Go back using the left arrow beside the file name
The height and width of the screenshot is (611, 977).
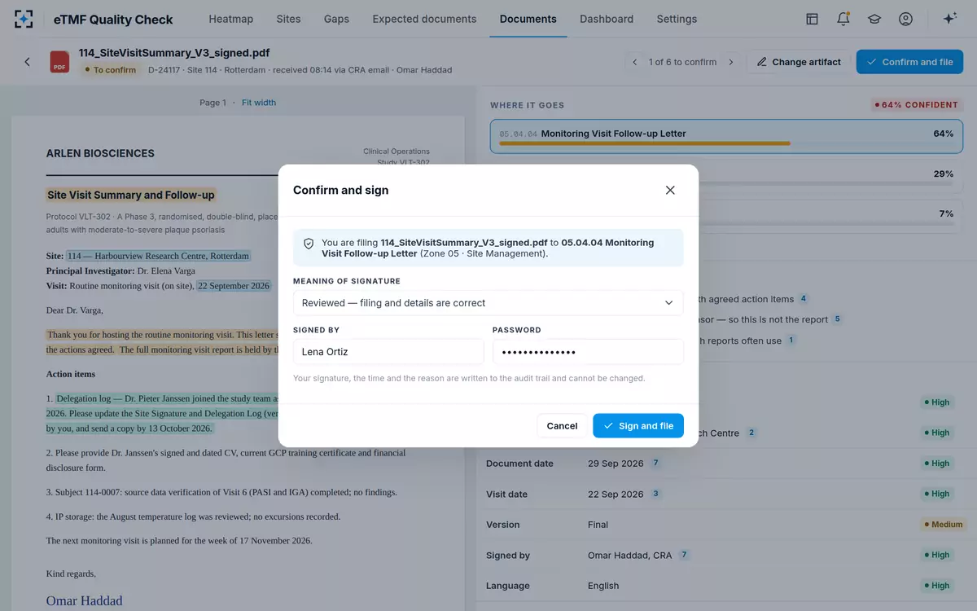pos(27,62)
